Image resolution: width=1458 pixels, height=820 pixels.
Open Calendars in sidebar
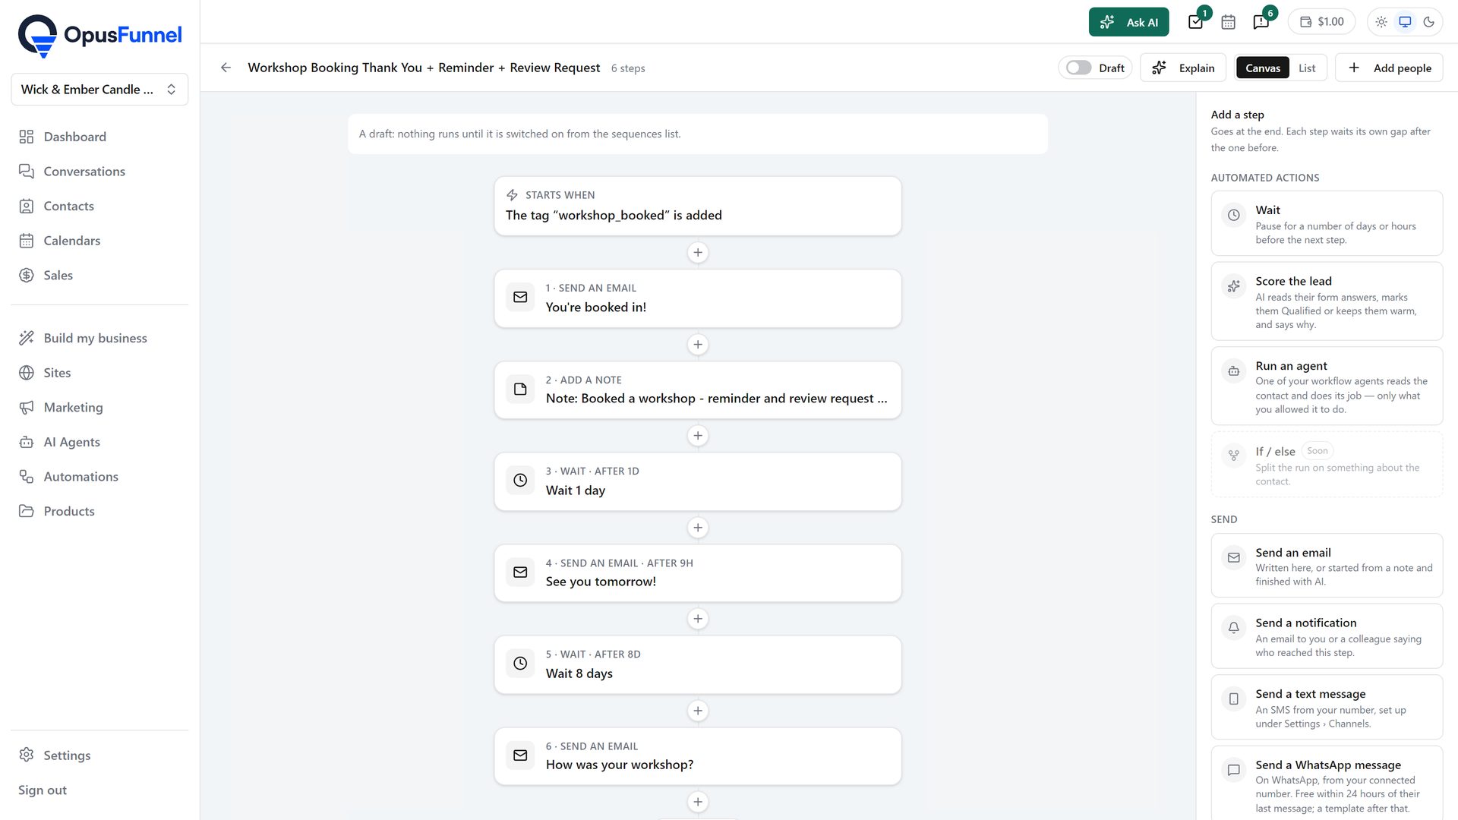(x=99, y=241)
